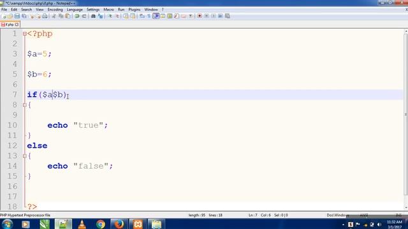Viewport: 408px width, 229px height.
Task: Click line number 10 in the margin
Action: pyautogui.click(x=12, y=125)
